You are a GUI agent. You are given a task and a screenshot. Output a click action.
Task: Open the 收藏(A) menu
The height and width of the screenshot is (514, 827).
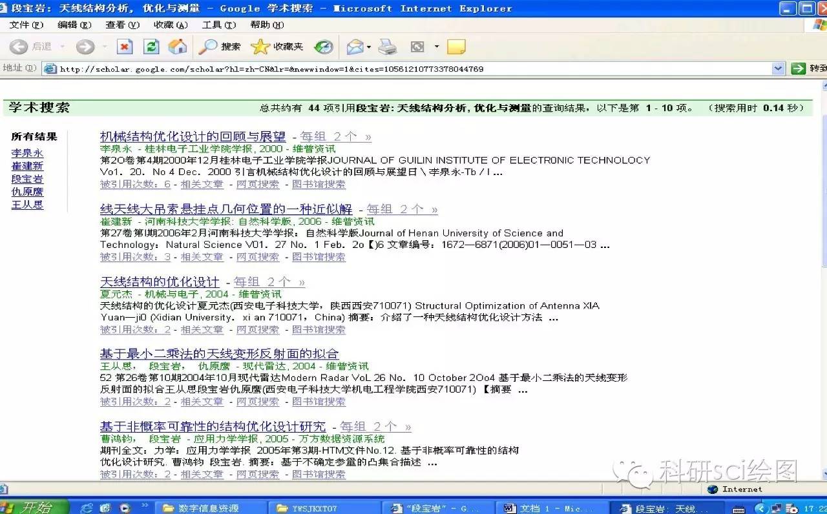coord(171,25)
